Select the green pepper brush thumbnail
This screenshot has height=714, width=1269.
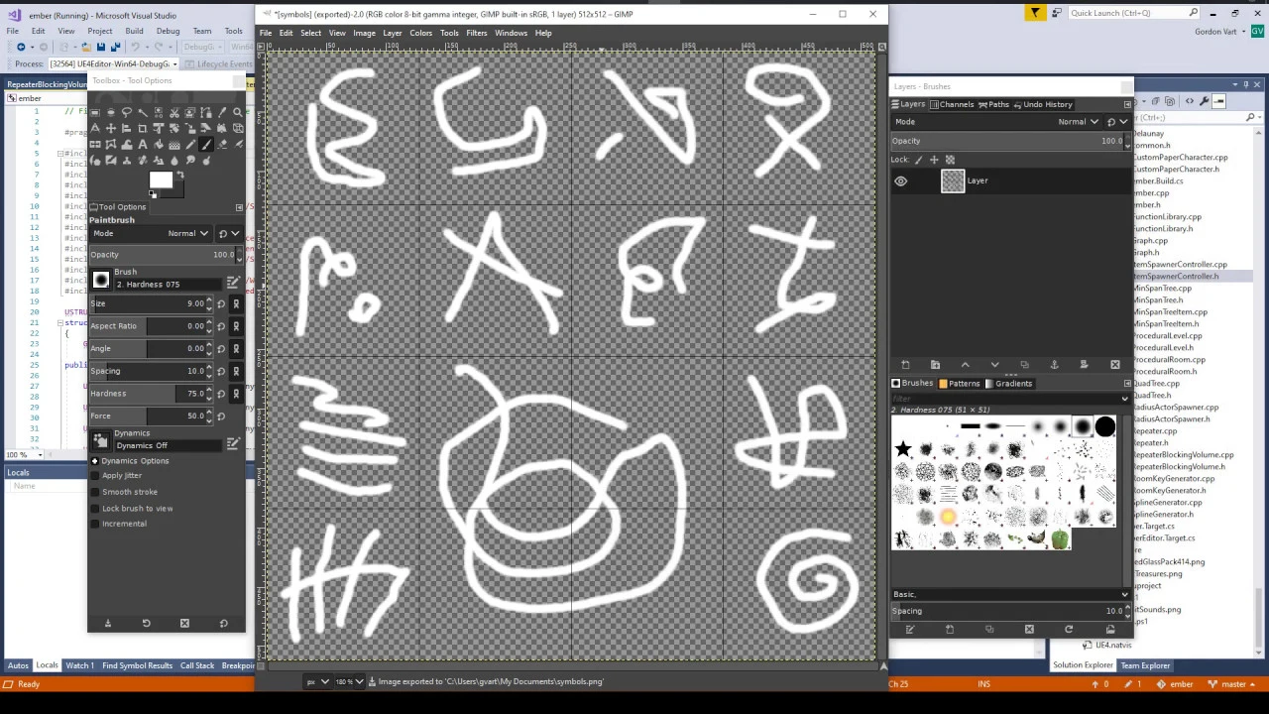pyautogui.click(x=1060, y=539)
